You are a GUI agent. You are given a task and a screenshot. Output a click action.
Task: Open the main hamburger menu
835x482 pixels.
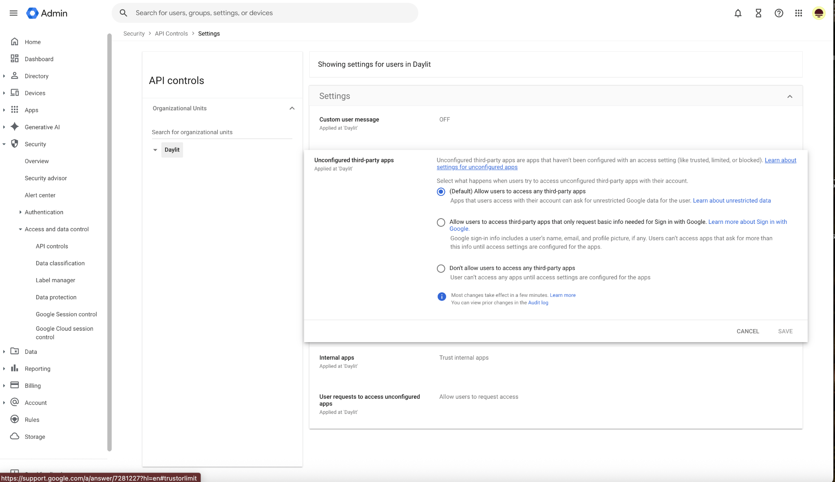(x=13, y=13)
